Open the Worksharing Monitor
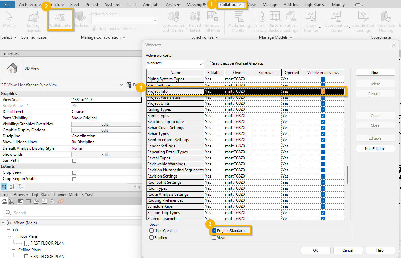 tap(239, 22)
